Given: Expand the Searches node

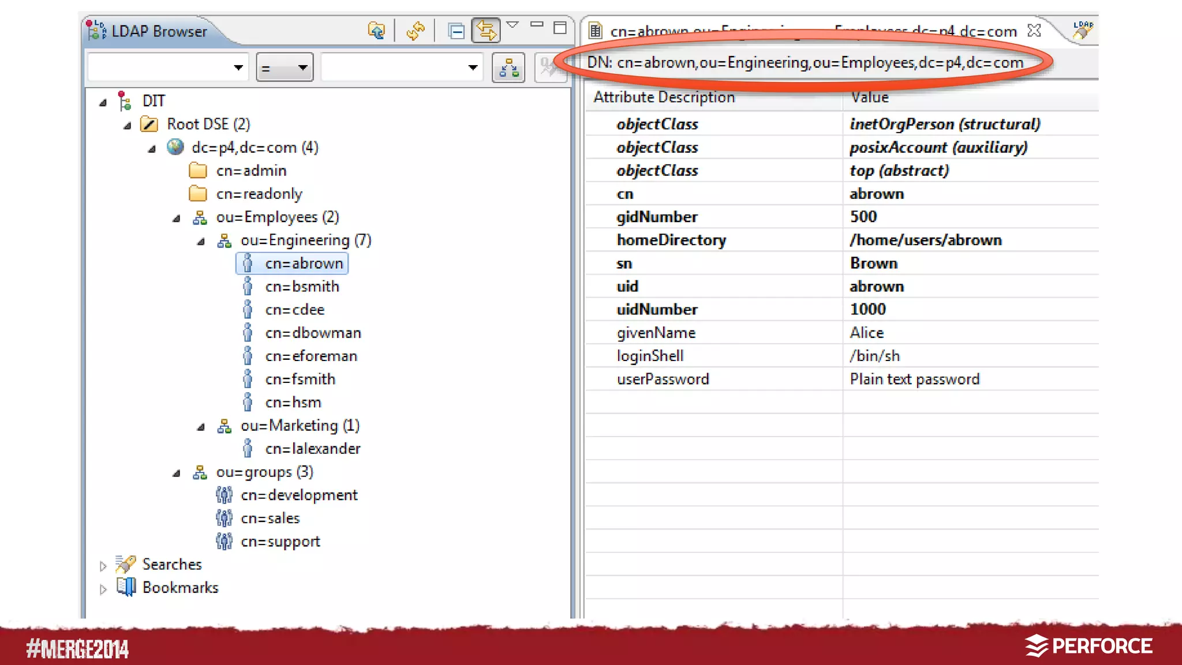Looking at the screenshot, I should pos(103,566).
